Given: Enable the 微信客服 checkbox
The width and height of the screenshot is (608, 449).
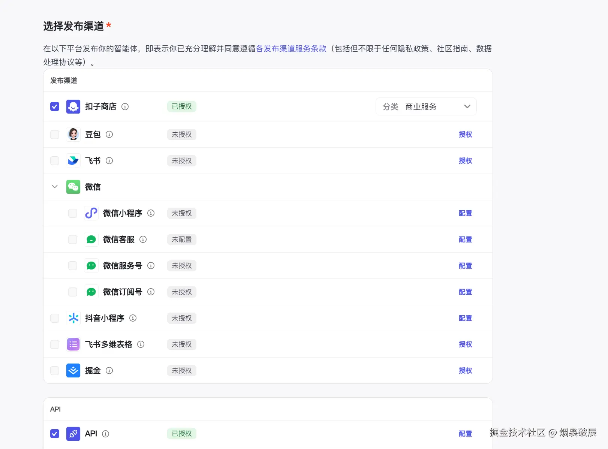Looking at the screenshot, I should click(x=73, y=239).
